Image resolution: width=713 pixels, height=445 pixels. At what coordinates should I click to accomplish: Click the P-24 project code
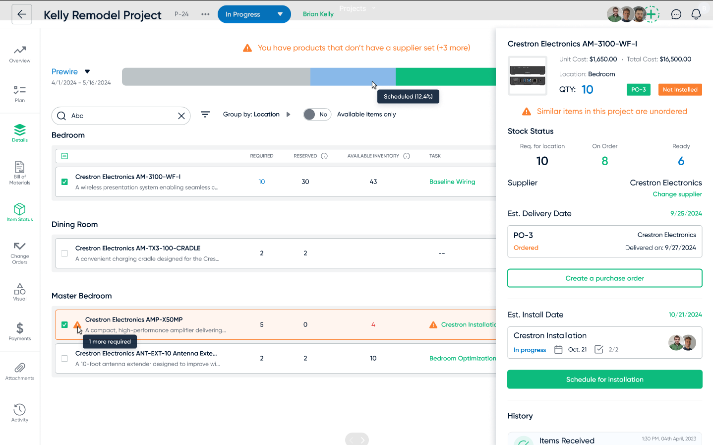point(181,14)
